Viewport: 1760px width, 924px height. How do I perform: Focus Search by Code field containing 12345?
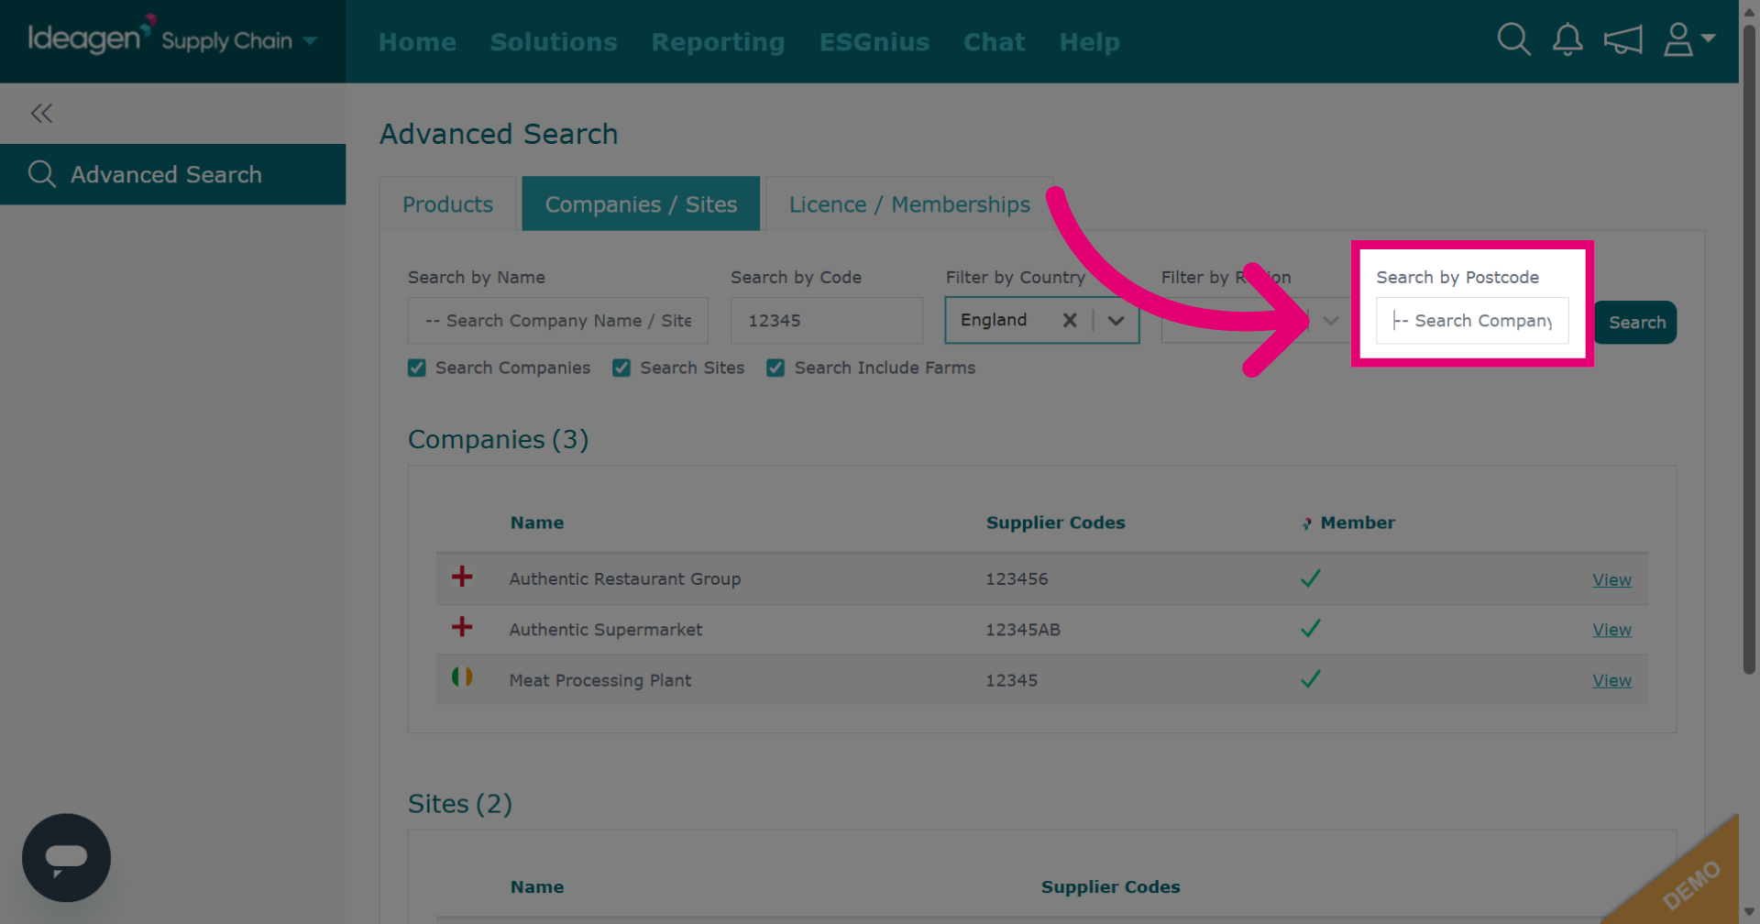[826, 321]
